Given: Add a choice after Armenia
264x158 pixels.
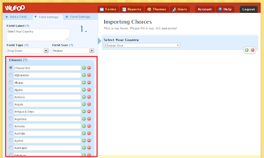Looking at the screenshot, I should click(84, 126).
